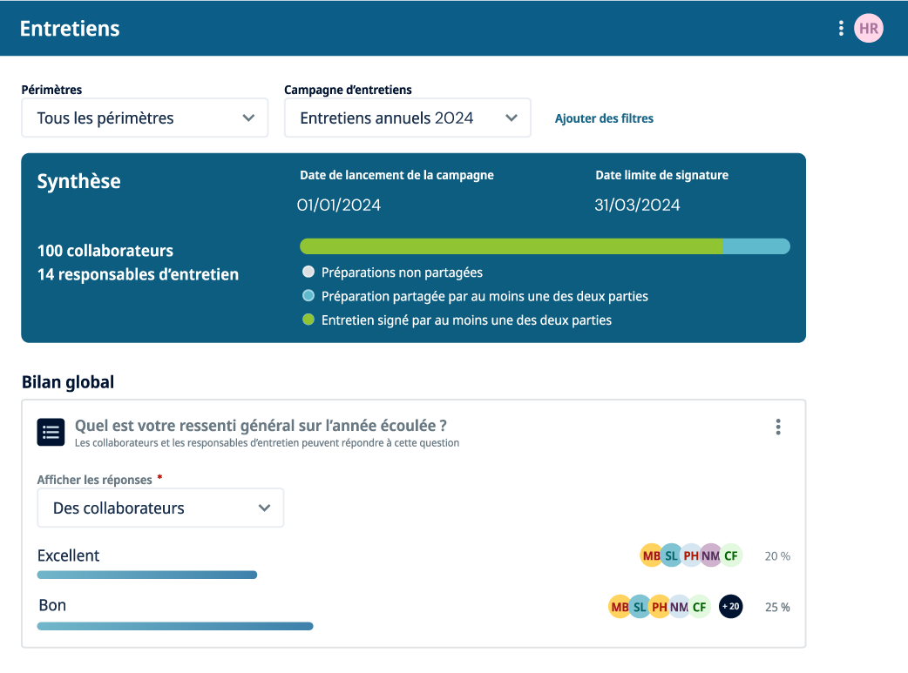This screenshot has width=908, height=673.
Task: Toggle the 'Préparations non partagées' legend dot
Action: coord(308,272)
